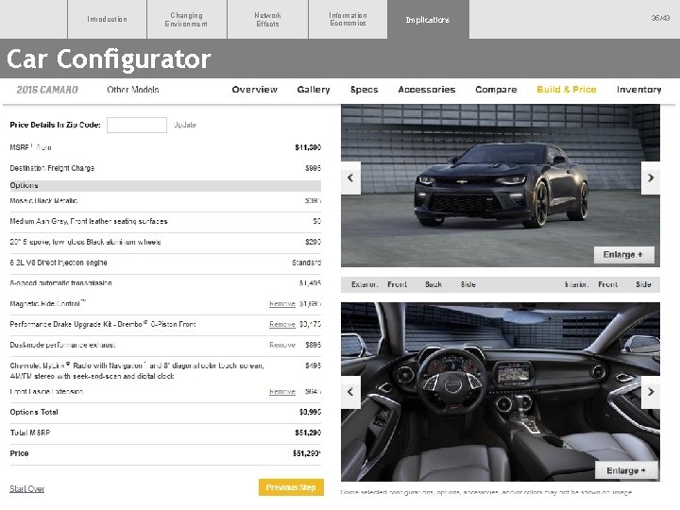
Task: Open the Accessories page
Action: (427, 90)
